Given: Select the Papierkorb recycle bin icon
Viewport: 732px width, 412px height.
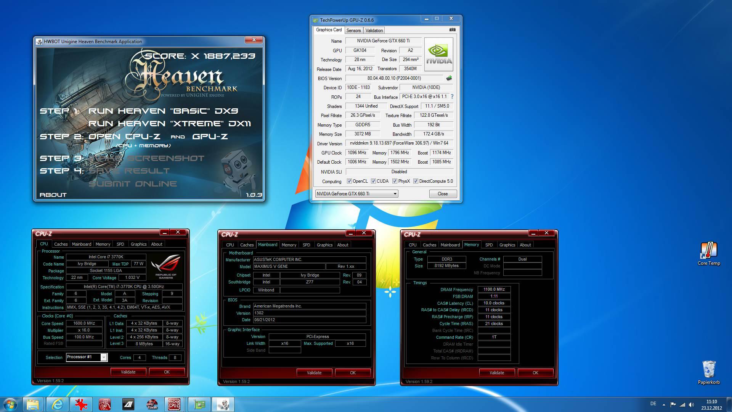Looking at the screenshot, I should pos(709,372).
